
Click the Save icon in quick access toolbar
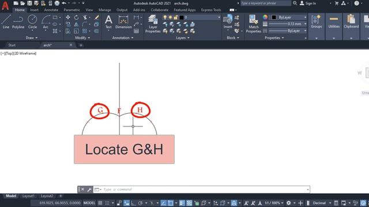[x=29, y=3]
